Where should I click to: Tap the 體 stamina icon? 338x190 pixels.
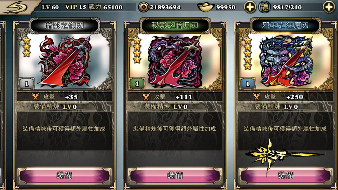265,7
